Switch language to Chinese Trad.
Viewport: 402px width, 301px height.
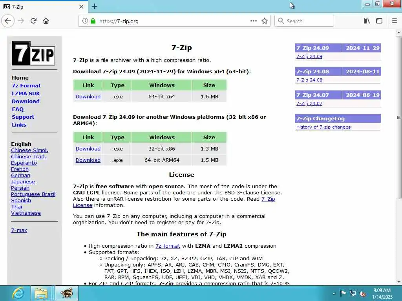point(28,157)
